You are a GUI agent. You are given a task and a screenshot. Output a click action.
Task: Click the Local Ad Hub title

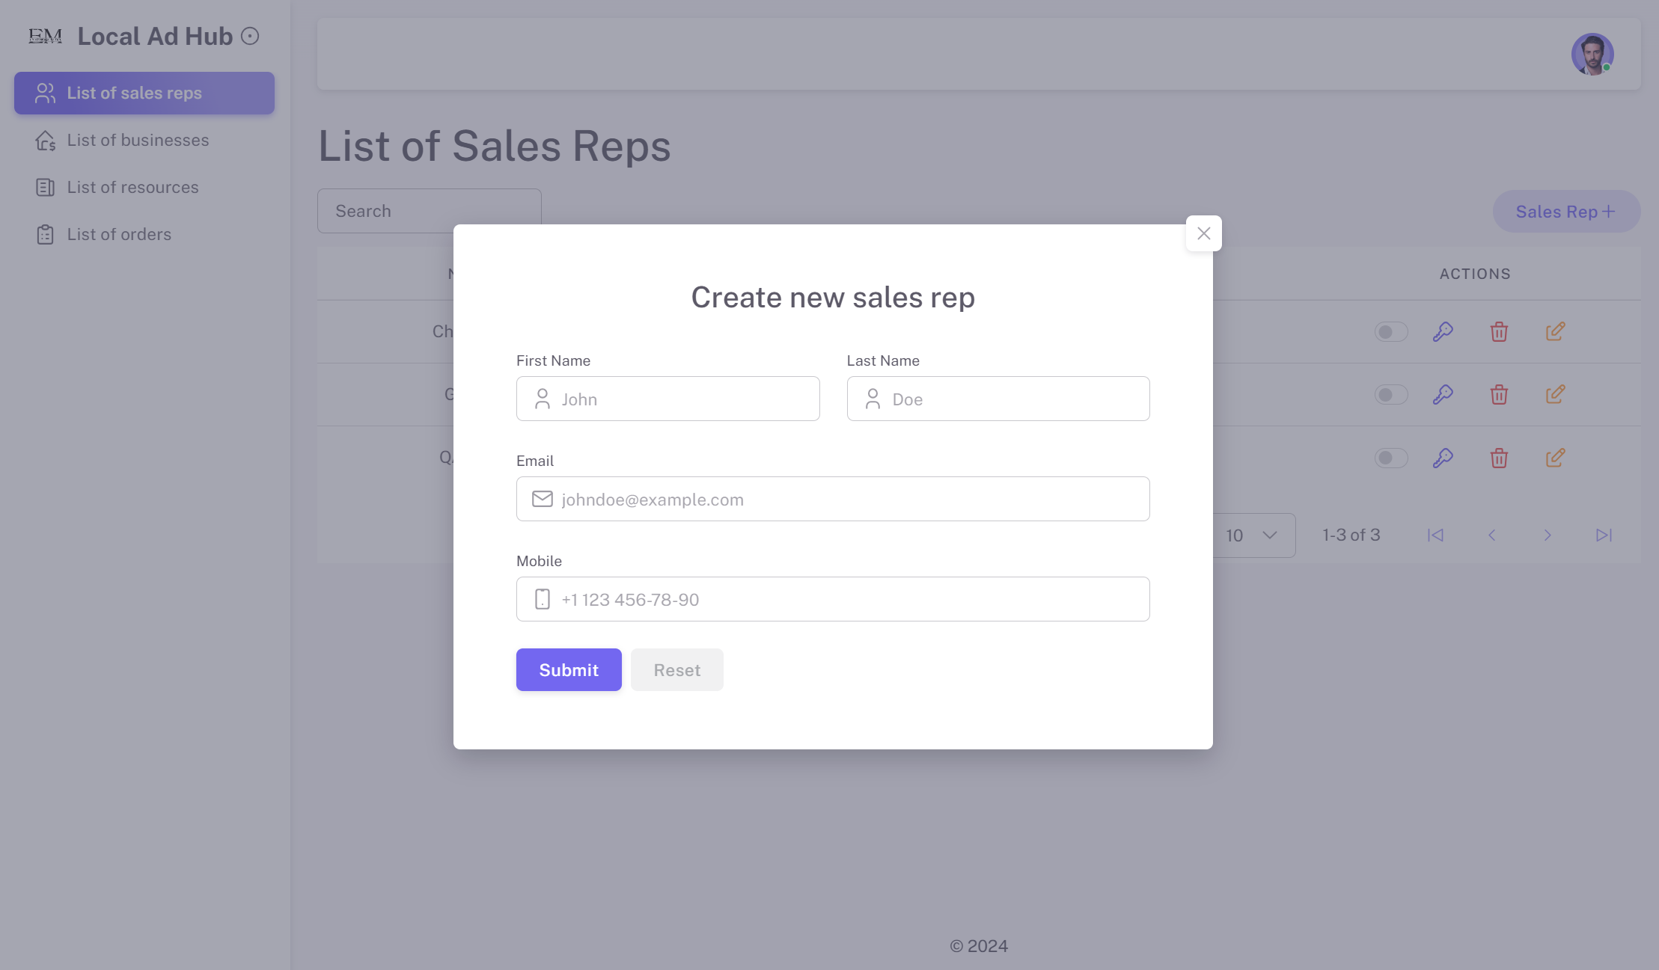(155, 36)
